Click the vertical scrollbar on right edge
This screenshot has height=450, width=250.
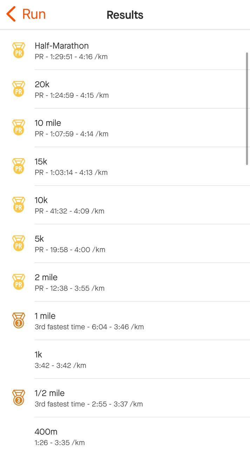click(x=247, y=108)
